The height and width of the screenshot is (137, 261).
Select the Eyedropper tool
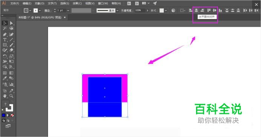point(5,78)
